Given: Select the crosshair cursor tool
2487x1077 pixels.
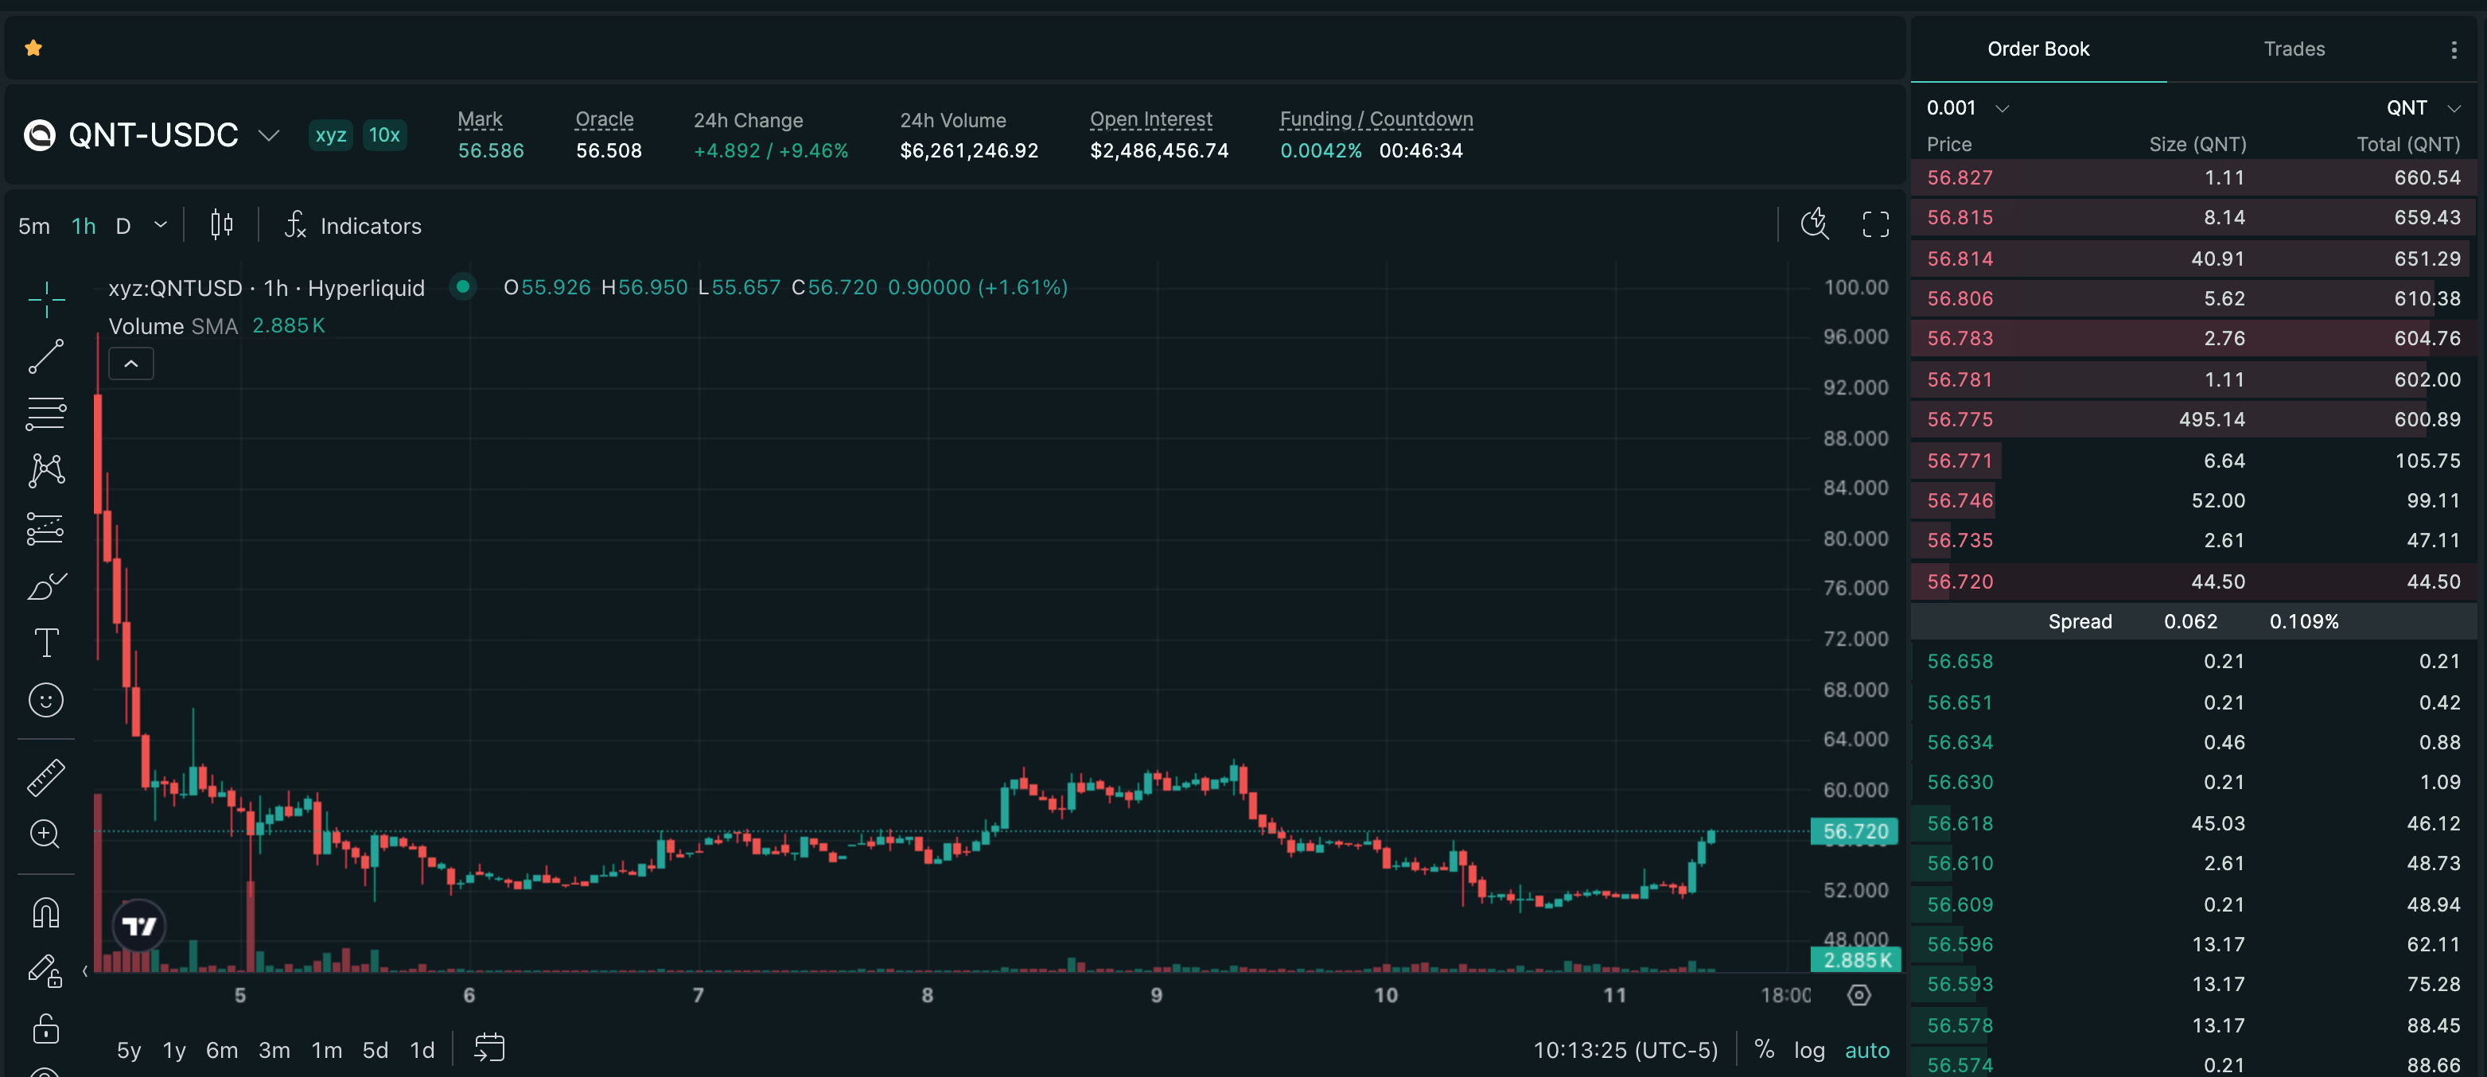Looking at the screenshot, I should [45, 300].
